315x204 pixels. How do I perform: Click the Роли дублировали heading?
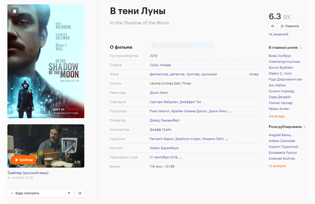point(285,127)
